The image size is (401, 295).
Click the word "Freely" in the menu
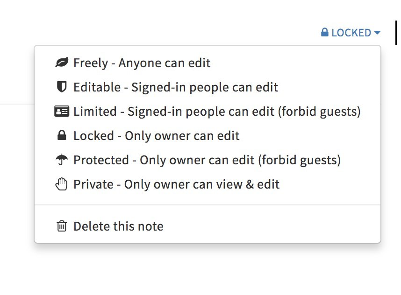[91, 63]
